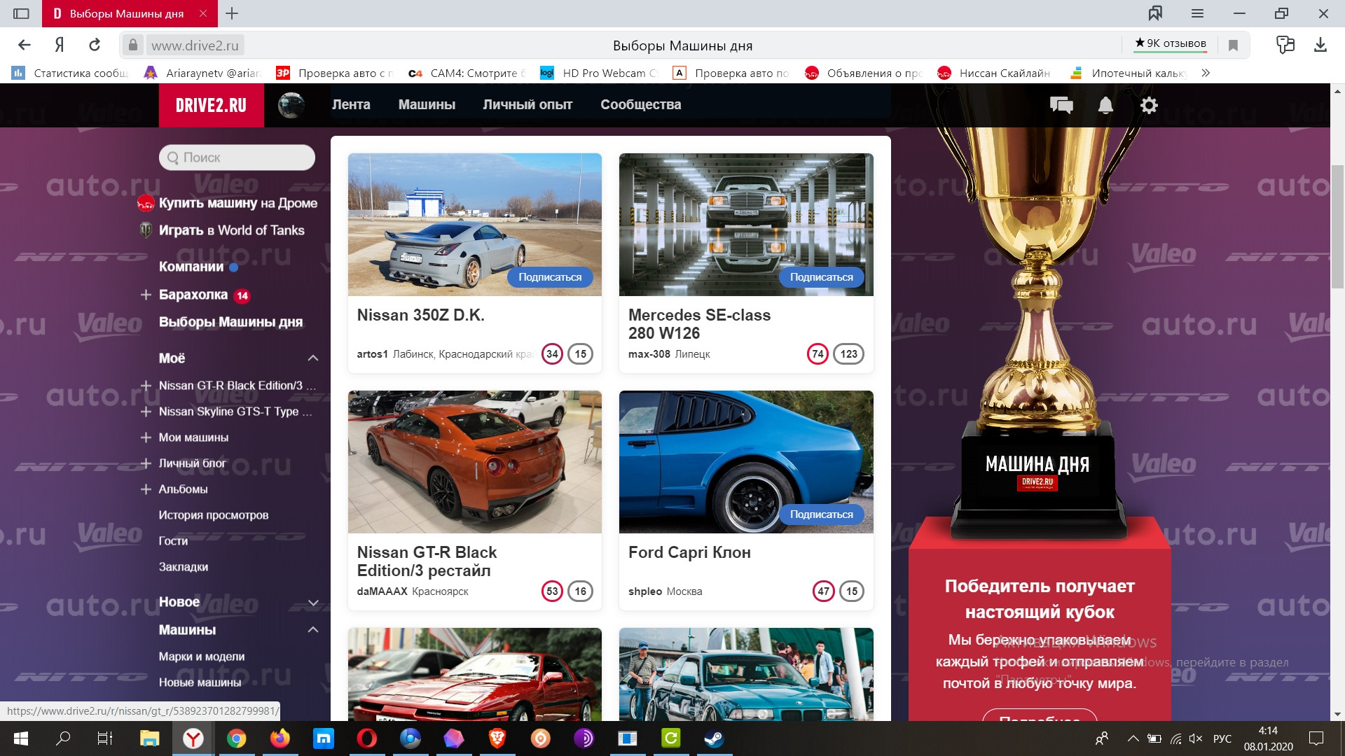The height and width of the screenshot is (756, 1345).
Task: Open the messages chat icon
Action: (x=1061, y=105)
